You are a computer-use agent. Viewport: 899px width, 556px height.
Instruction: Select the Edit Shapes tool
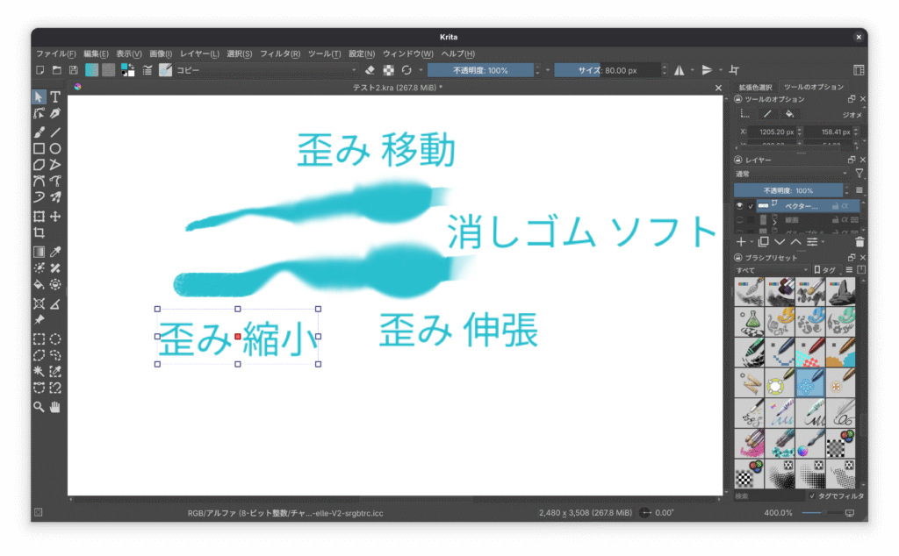(x=39, y=113)
